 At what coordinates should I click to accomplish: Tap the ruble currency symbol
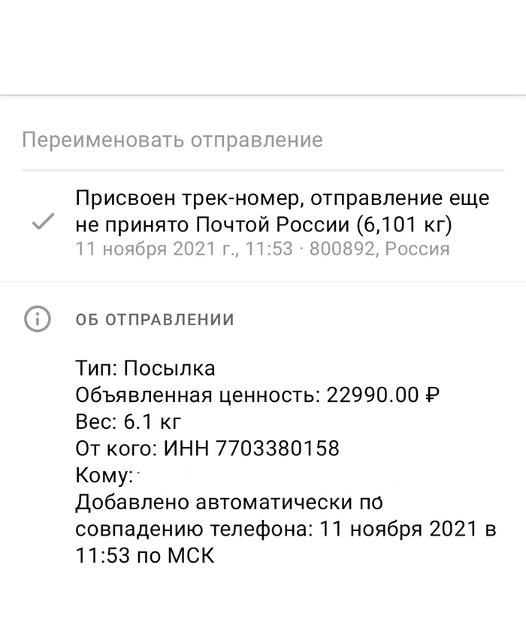point(433,395)
